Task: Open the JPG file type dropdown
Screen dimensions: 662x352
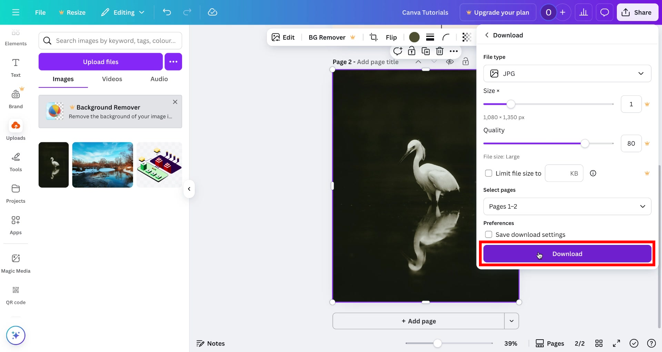Action: tap(567, 73)
